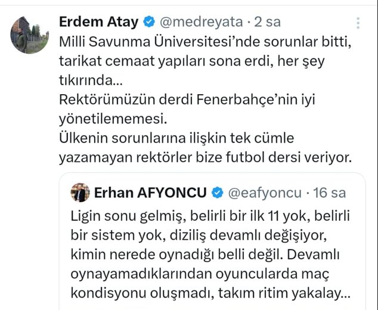Viewport: 378px width, 310px height.
Task: Tap the 'Ülkenin sorunlarına ilişkin tek cümle' line
Action: [x=177, y=138]
